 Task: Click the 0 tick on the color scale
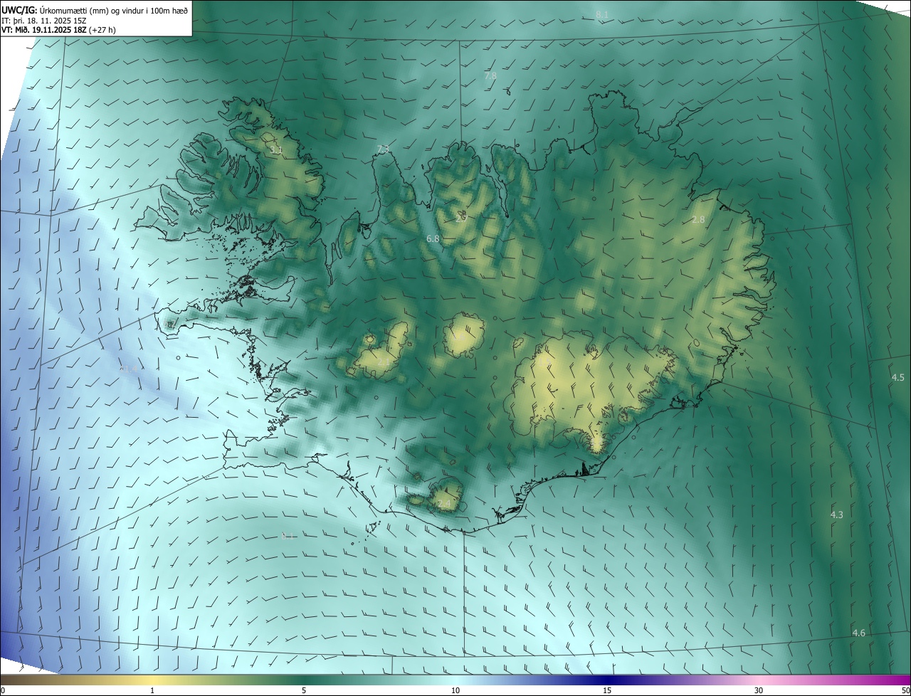click(3, 690)
